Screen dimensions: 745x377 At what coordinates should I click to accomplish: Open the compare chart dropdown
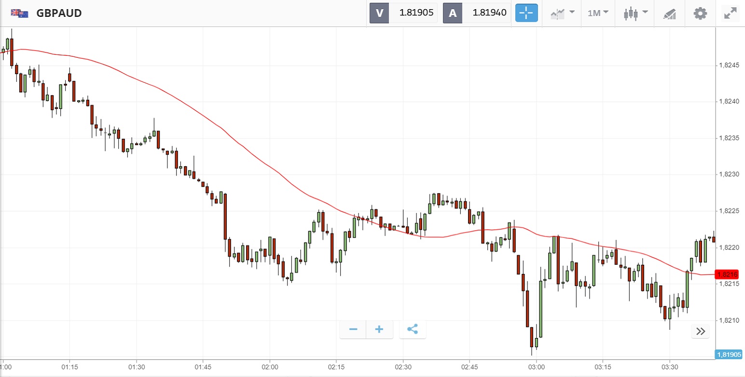coord(563,13)
